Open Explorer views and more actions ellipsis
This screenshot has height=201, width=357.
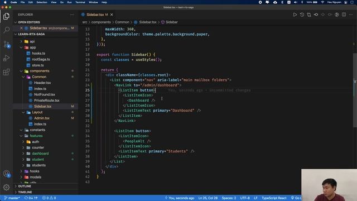coord(72,15)
